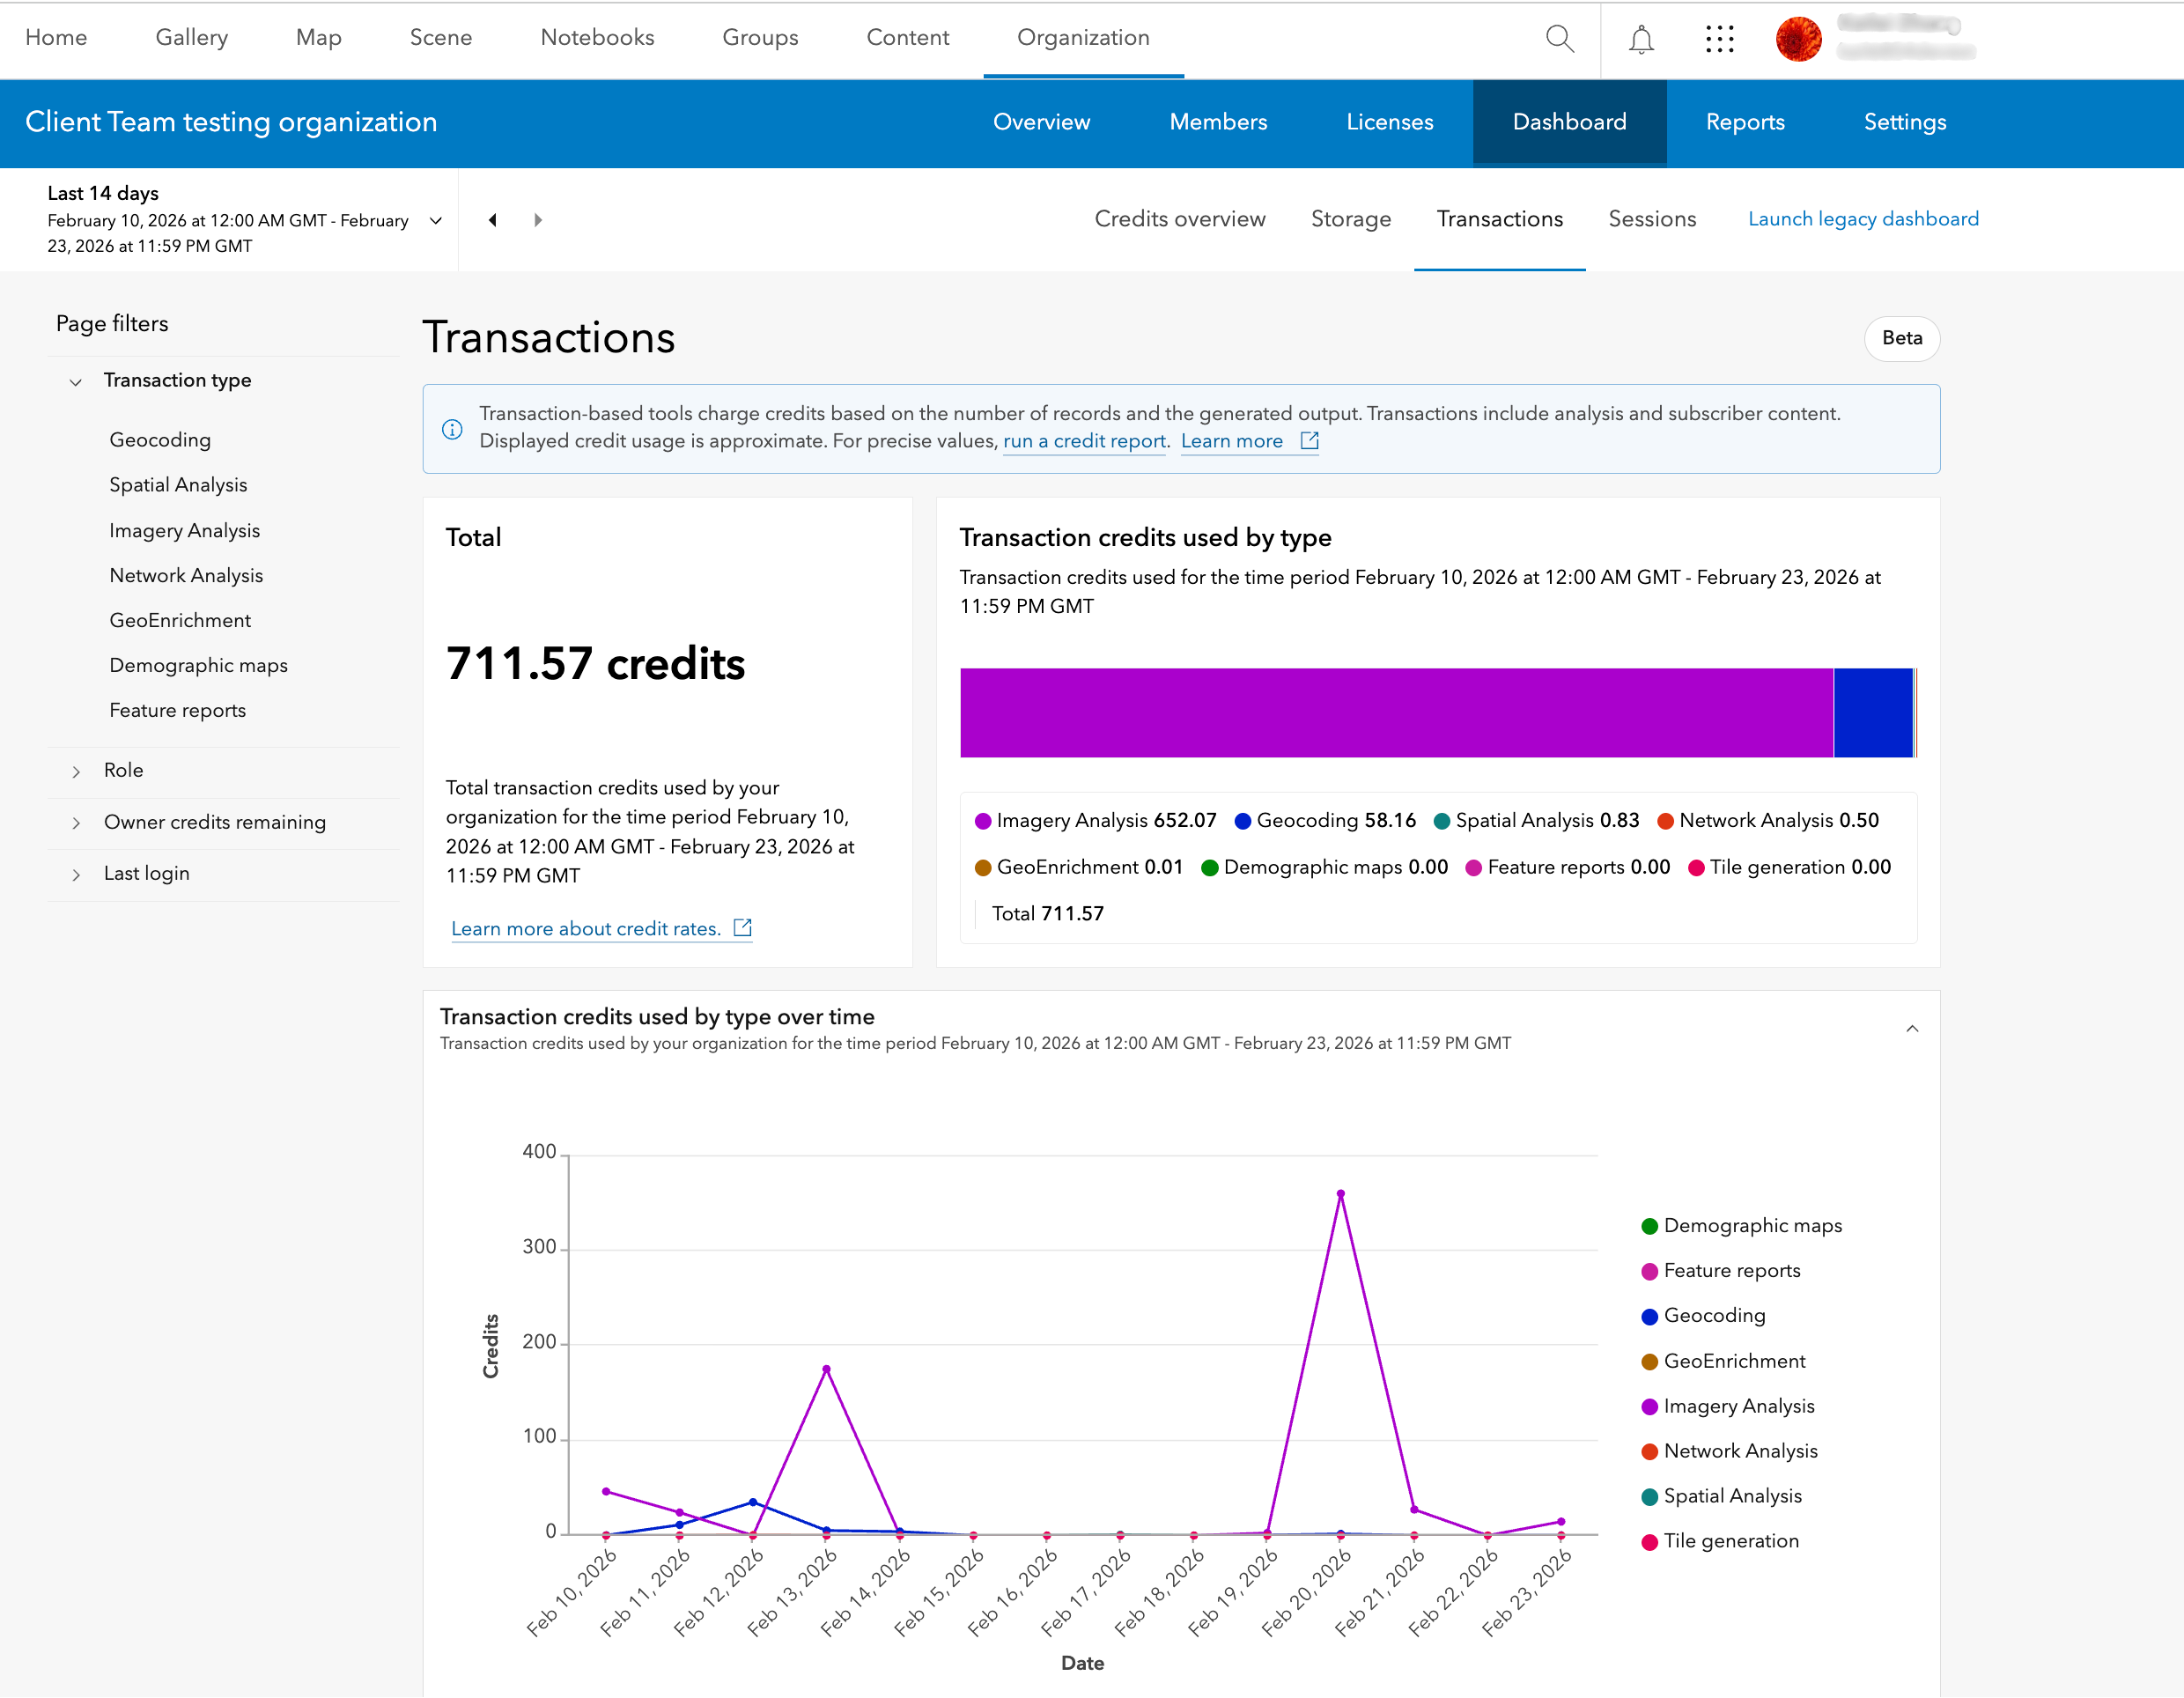The width and height of the screenshot is (2184, 1698).
Task: Toggle Tile generation series in chart legend
Action: (x=1730, y=1541)
